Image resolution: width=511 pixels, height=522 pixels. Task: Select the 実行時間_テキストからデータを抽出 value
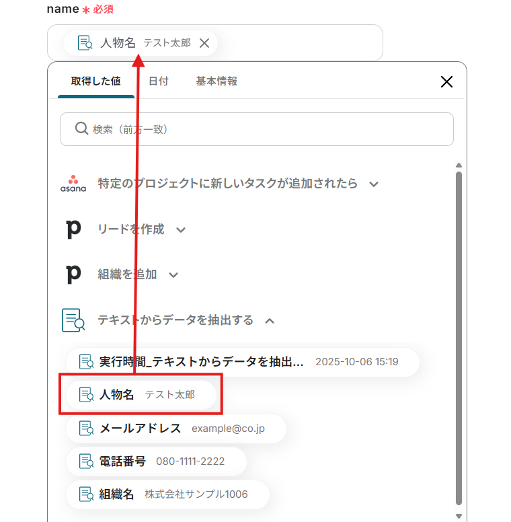click(x=243, y=362)
